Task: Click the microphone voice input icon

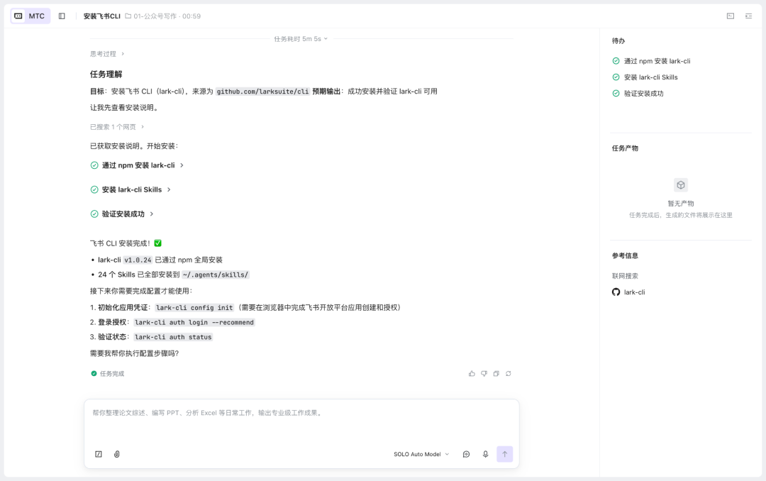Action: click(486, 454)
